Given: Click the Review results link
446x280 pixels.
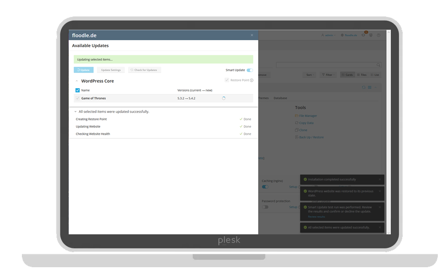Looking at the screenshot, I should point(316,217).
